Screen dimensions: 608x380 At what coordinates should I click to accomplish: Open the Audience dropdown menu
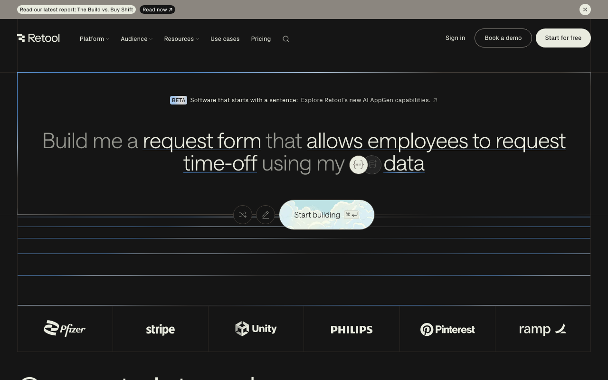[136, 38]
